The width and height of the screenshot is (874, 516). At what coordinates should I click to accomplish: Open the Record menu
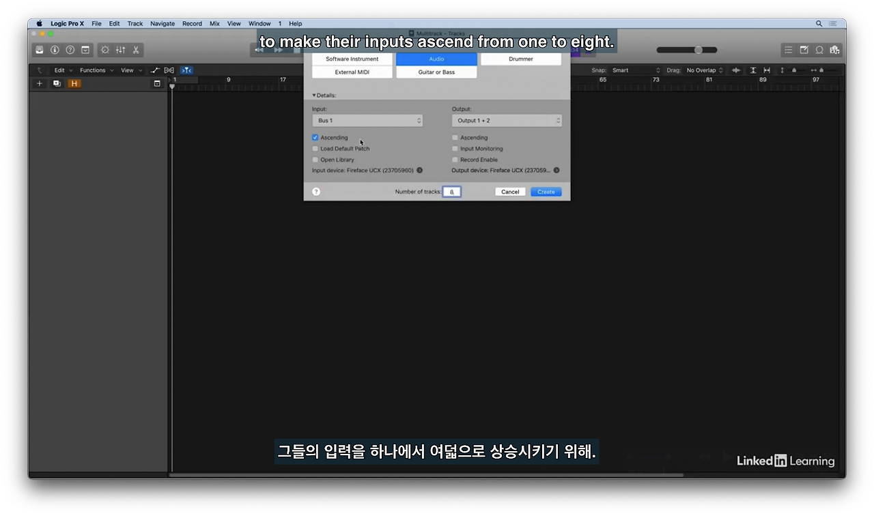tap(192, 23)
